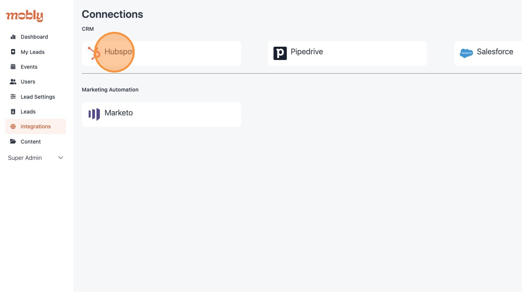Click the Pipedrive logo icon

coord(280,53)
